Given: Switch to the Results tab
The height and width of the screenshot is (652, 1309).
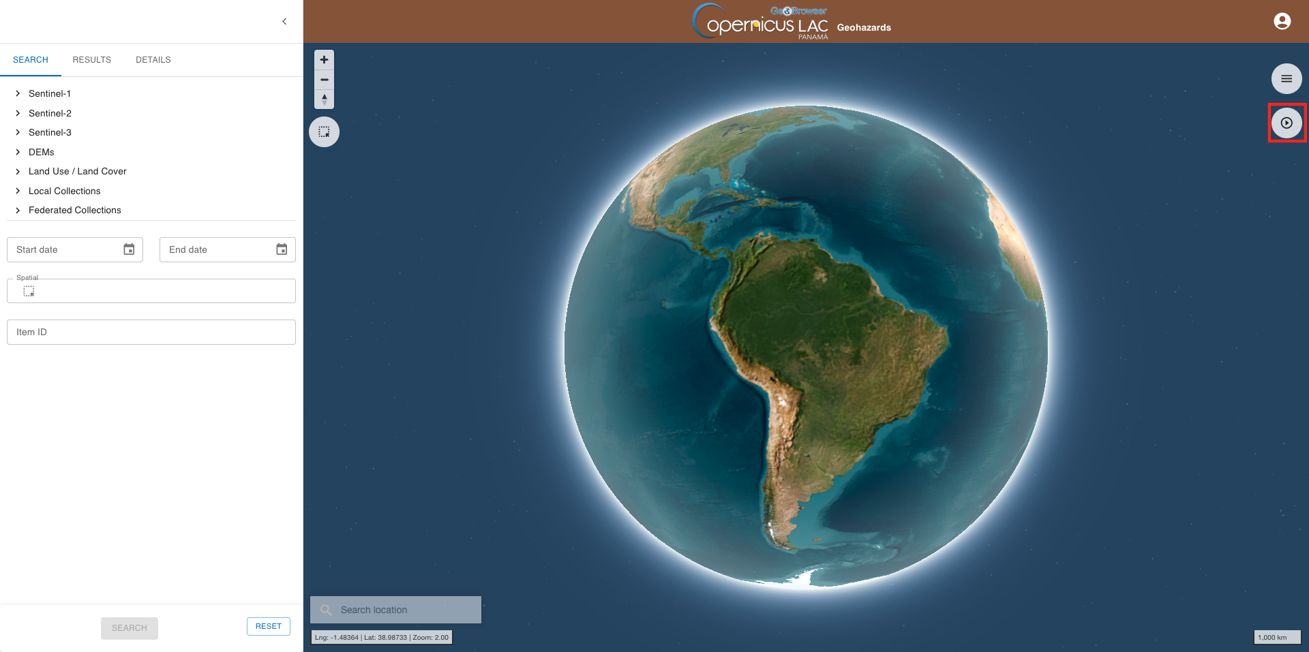Looking at the screenshot, I should pos(91,60).
